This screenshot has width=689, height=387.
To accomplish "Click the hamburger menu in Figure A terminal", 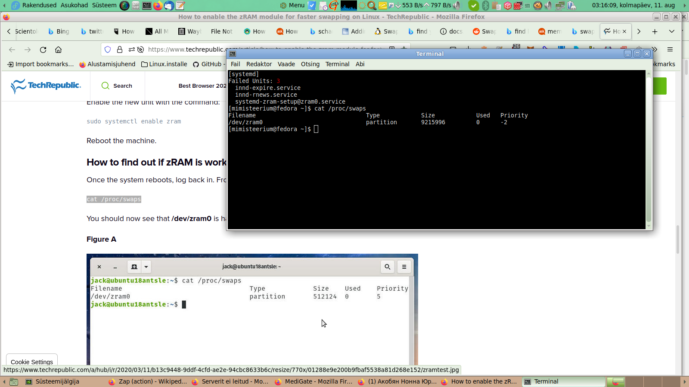I will point(404,267).
